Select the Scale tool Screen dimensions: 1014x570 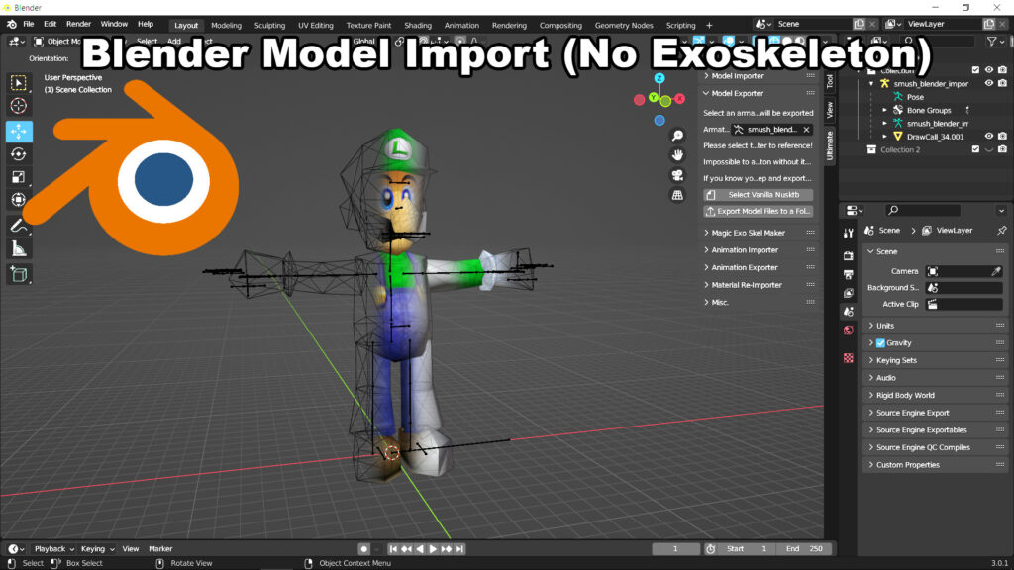[x=18, y=176]
